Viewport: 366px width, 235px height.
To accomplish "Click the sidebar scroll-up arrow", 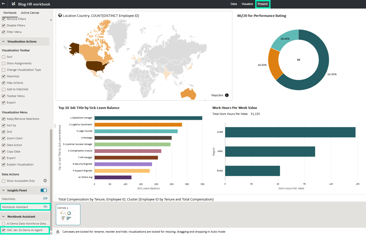I will [51, 20].
